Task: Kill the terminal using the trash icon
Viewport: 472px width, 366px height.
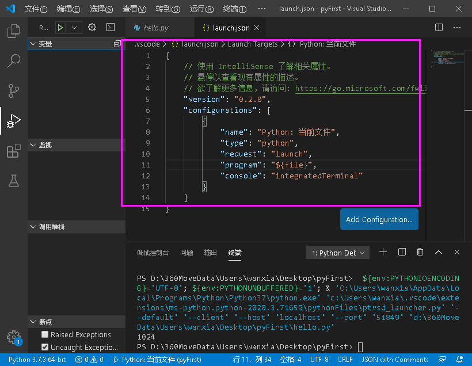Action: [x=420, y=251]
